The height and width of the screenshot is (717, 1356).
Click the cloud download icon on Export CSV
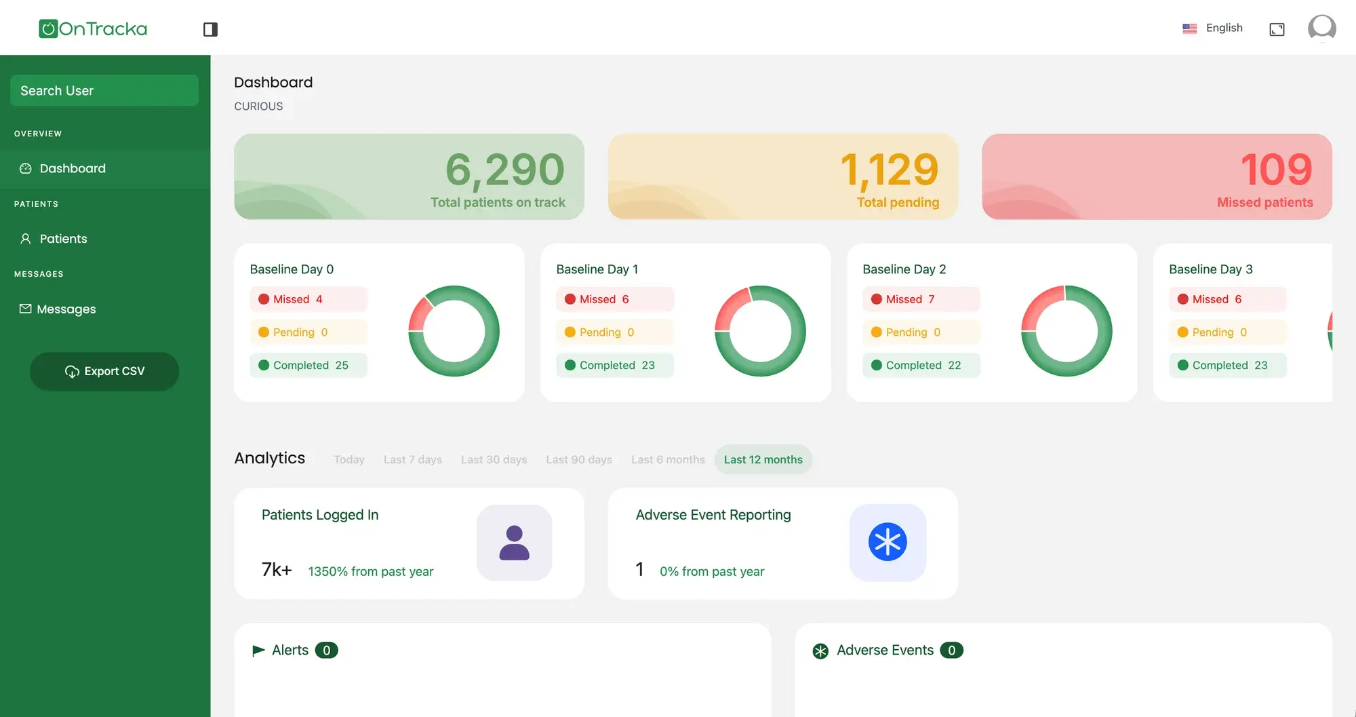pyautogui.click(x=72, y=372)
